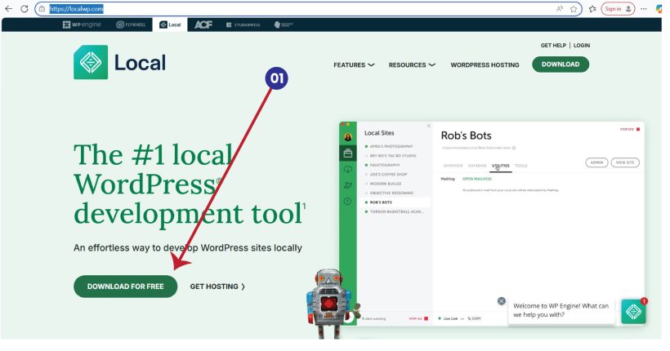Switch to Flywheel brand tab
Viewport: 670px width, 351px height.
point(131,24)
